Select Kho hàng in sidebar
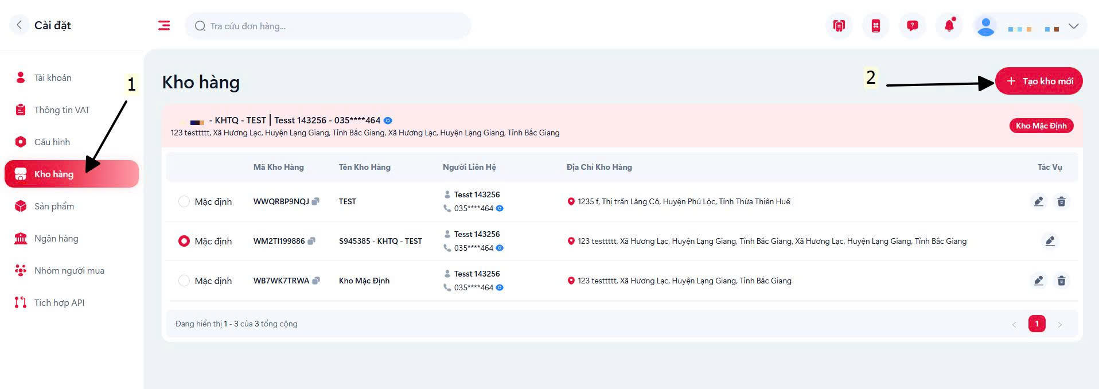 (x=72, y=174)
